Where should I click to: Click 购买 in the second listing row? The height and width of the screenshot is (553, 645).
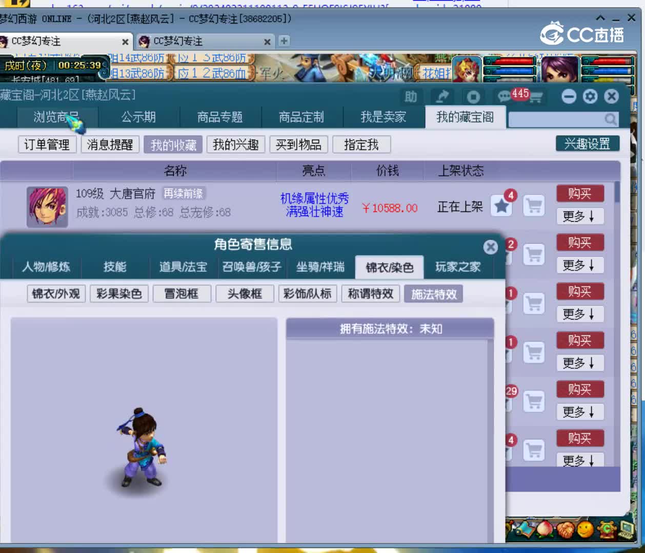580,243
